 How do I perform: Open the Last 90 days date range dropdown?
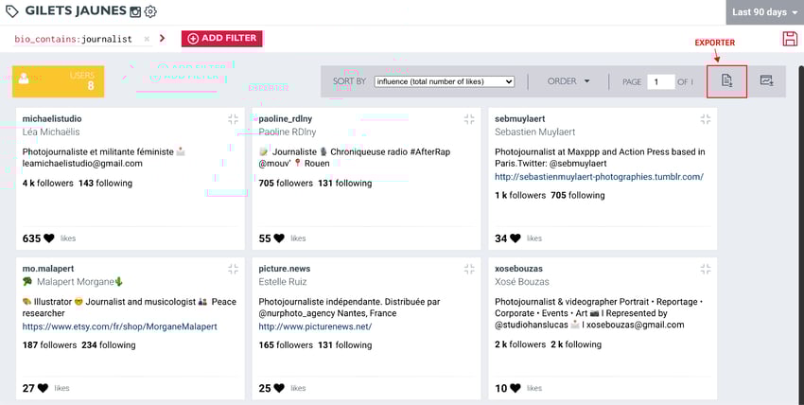click(765, 11)
